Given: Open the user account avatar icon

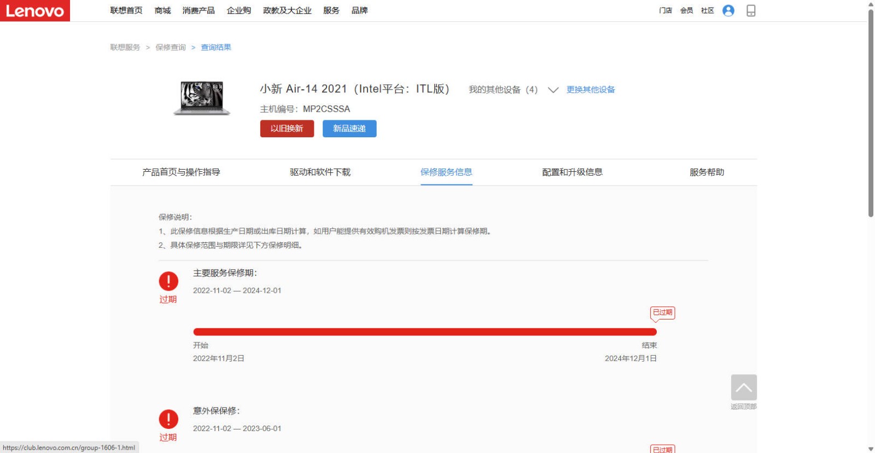Looking at the screenshot, I should (x=728, y=10).
